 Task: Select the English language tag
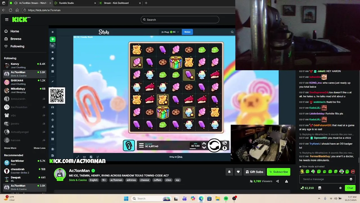94,180
